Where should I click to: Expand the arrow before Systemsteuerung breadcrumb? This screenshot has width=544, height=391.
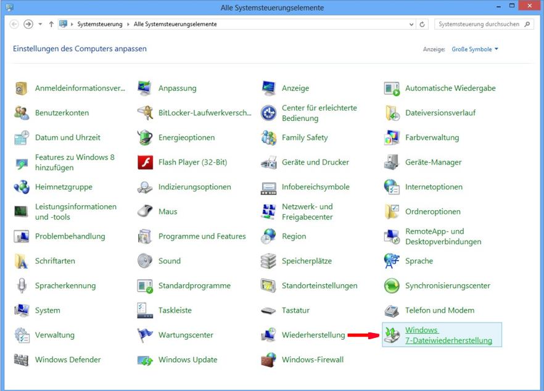click(72, 24)
